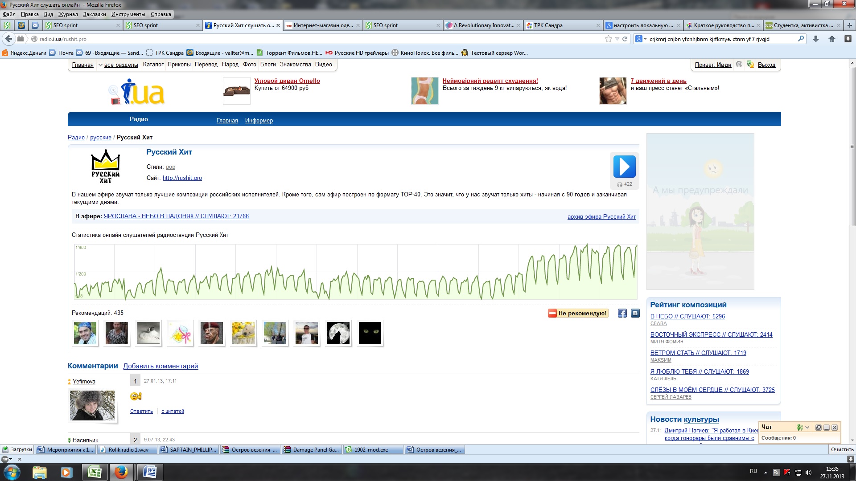Show hidden system tray icons

765,472
